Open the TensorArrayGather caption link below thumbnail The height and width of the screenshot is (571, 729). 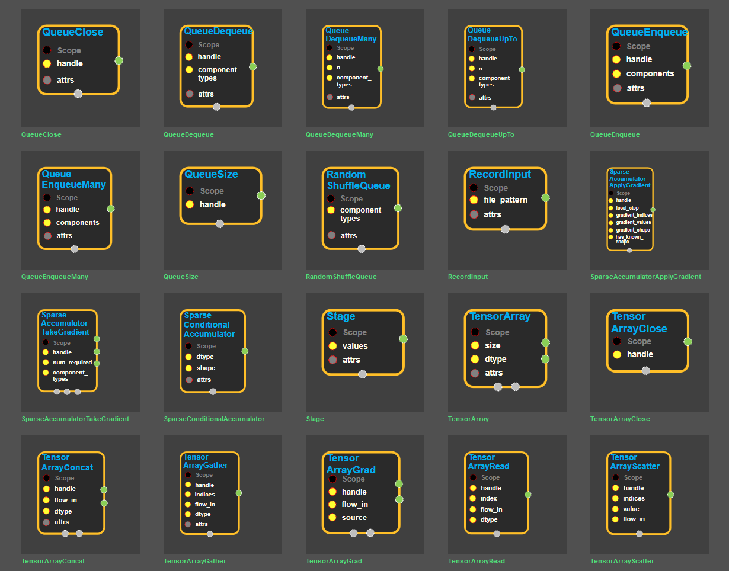click(x=195, y=561)
